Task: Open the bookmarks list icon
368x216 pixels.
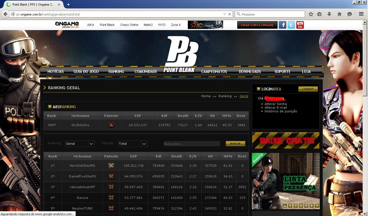Action: click(319, 14)
